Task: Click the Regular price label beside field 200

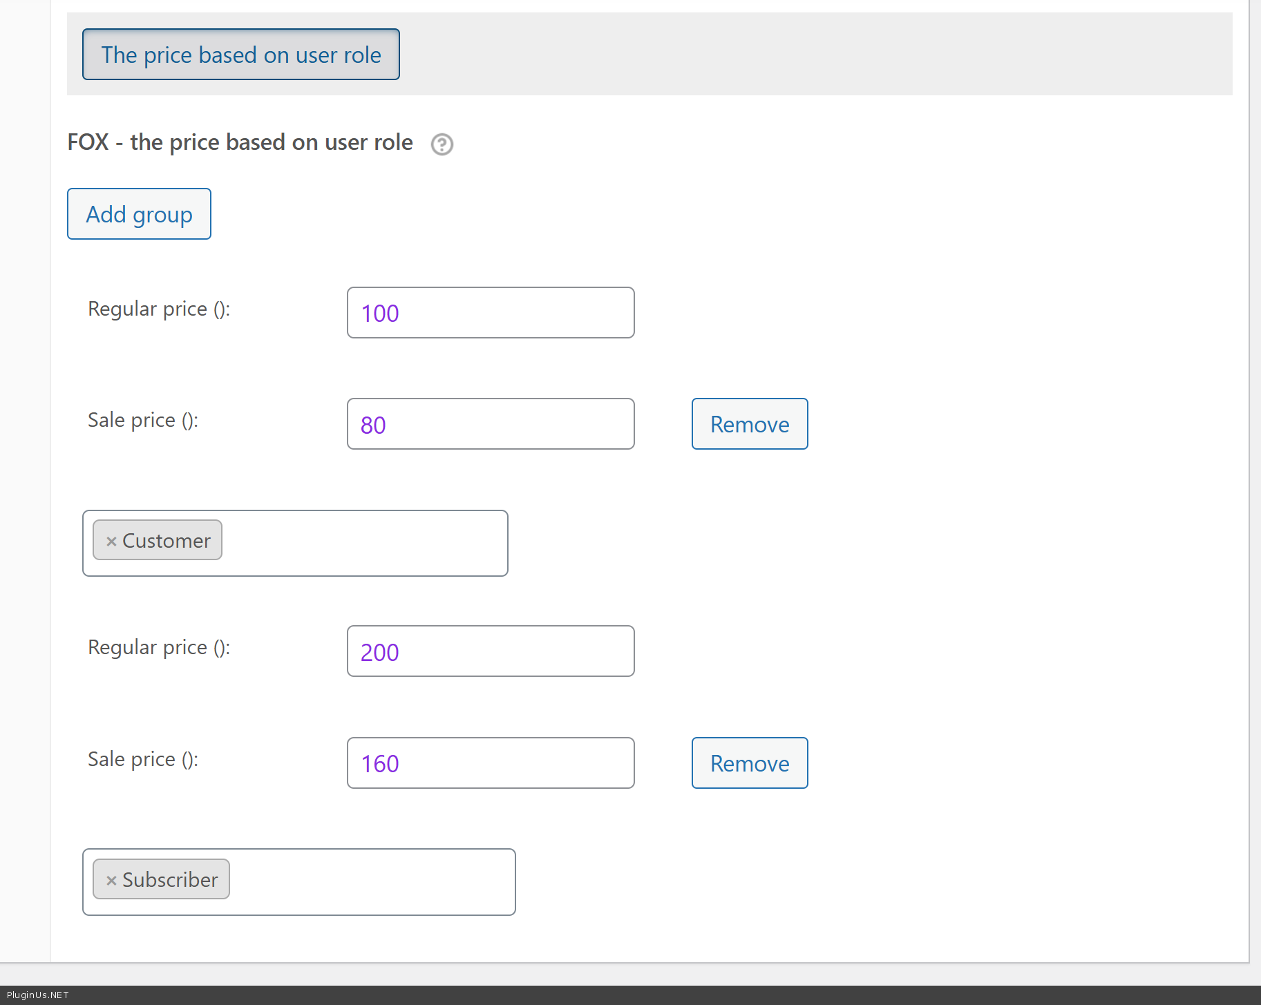Action: (159, 647)
